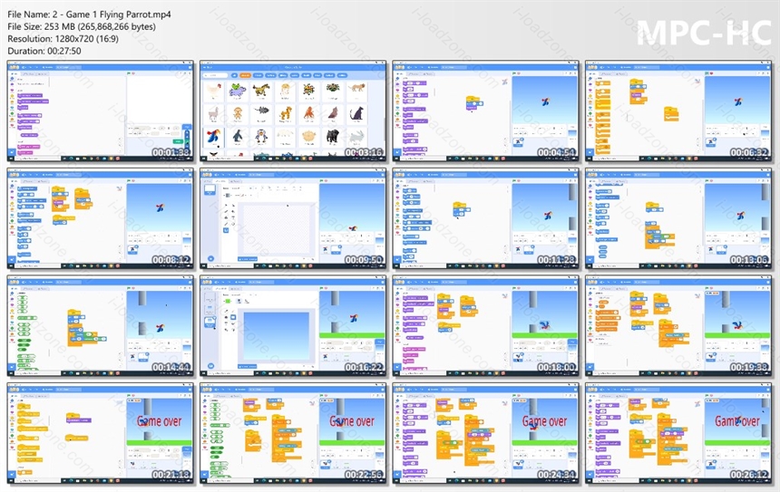Image resolution: width=780 pixels, height=492 pixels.
Task: Click the Resolution line reading 1280x720 (16:9)
Action: tap(63, 38)
